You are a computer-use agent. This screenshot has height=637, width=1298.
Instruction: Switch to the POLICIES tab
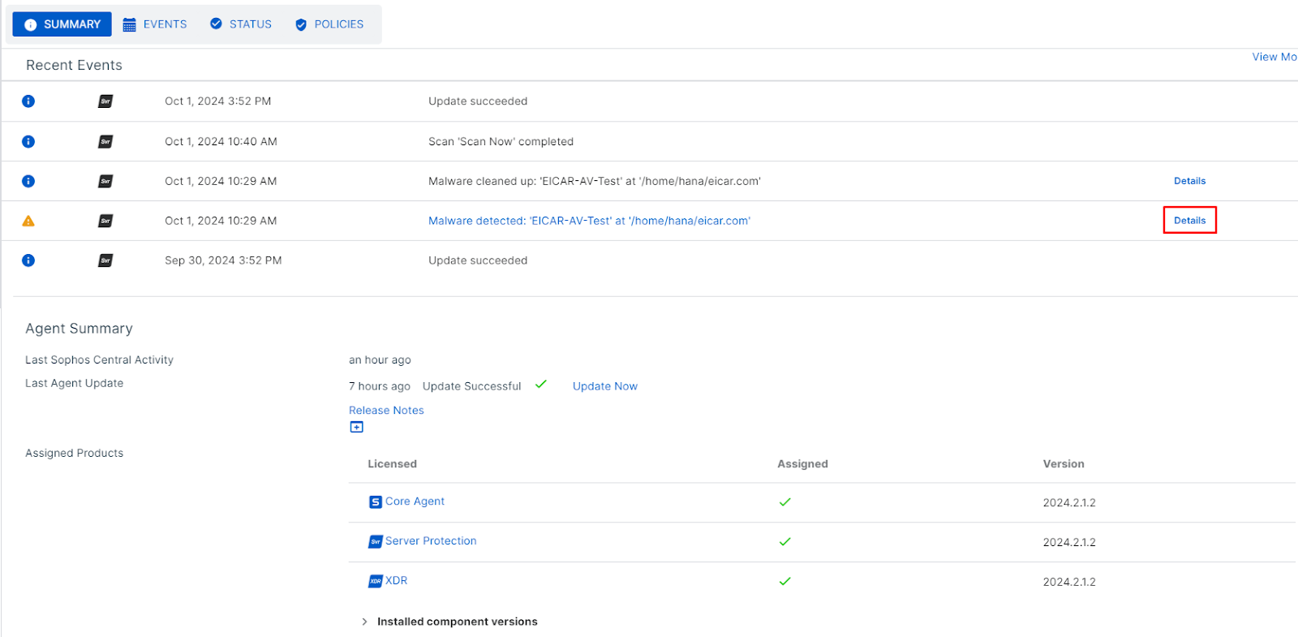pos(329,24)
